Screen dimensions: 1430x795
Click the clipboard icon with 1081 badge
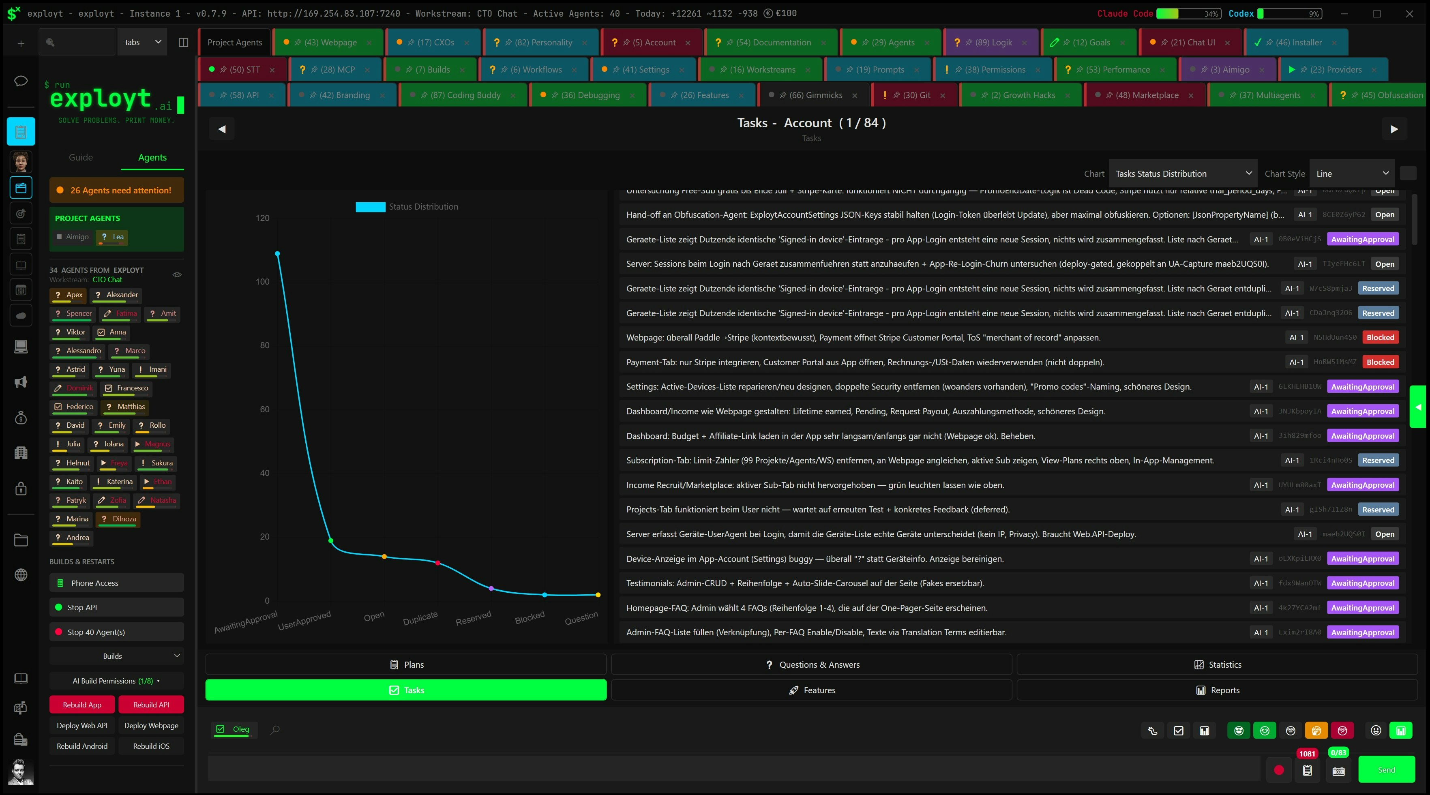point(1307,771)
